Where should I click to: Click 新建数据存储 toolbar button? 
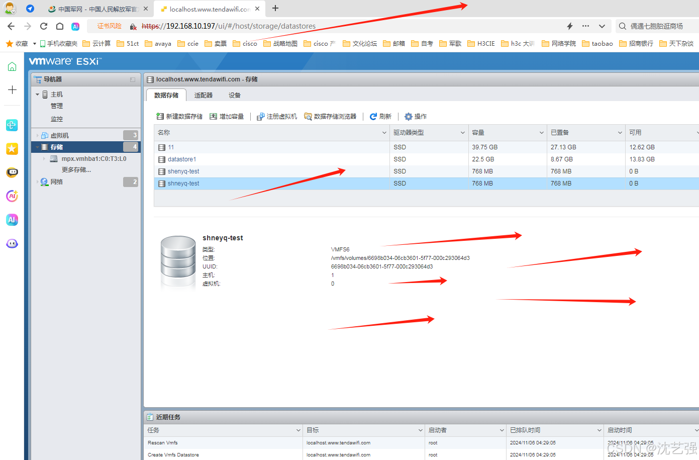tap(179, 117)
